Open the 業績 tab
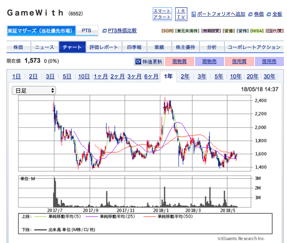Viewport: 287px width, 243px height. pos(159,47)
